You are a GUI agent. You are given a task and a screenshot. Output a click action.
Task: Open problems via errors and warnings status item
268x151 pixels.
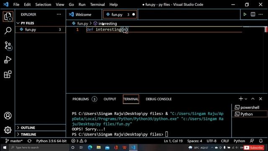79,141
